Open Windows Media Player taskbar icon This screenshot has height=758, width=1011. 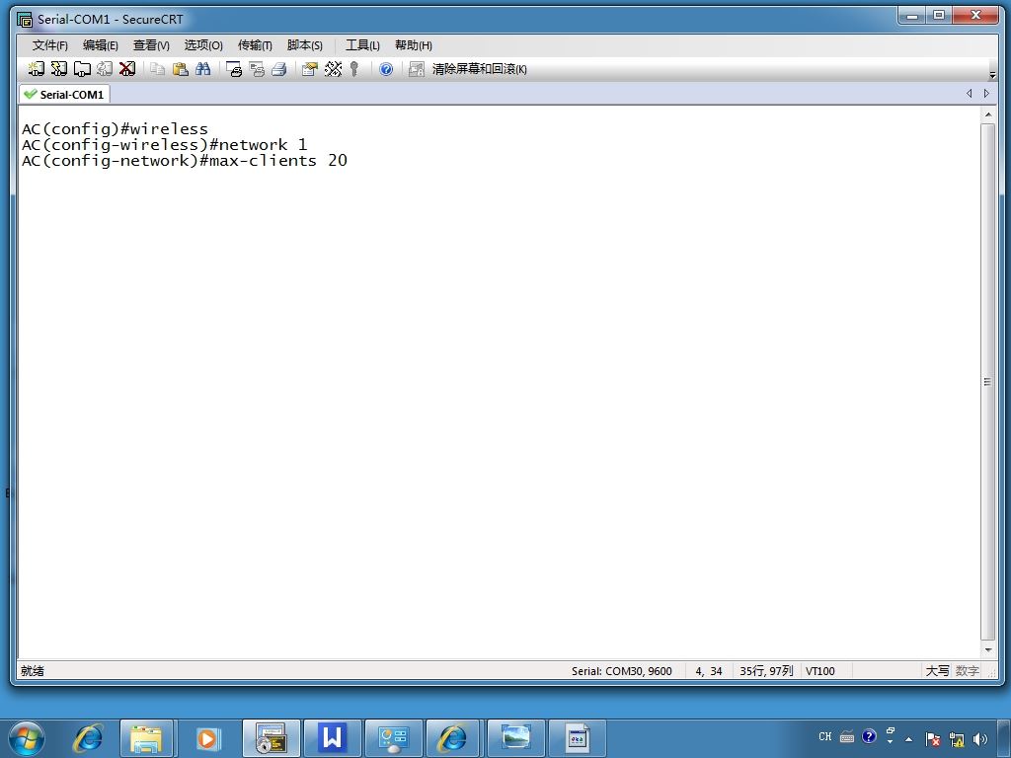[x=207, y=738]
